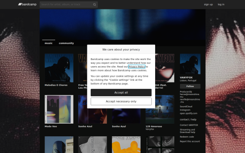Image resolution: width=245 pixels, height=153 pixels.
Task: Open Melodias E Choros album cover
Action: pyautogui.click(x=59, y=68)
